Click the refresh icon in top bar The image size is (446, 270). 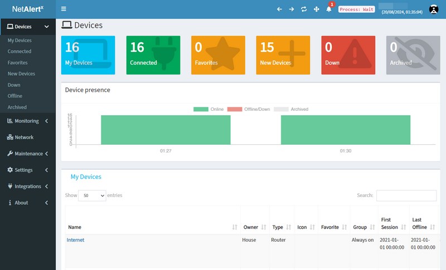304,9
